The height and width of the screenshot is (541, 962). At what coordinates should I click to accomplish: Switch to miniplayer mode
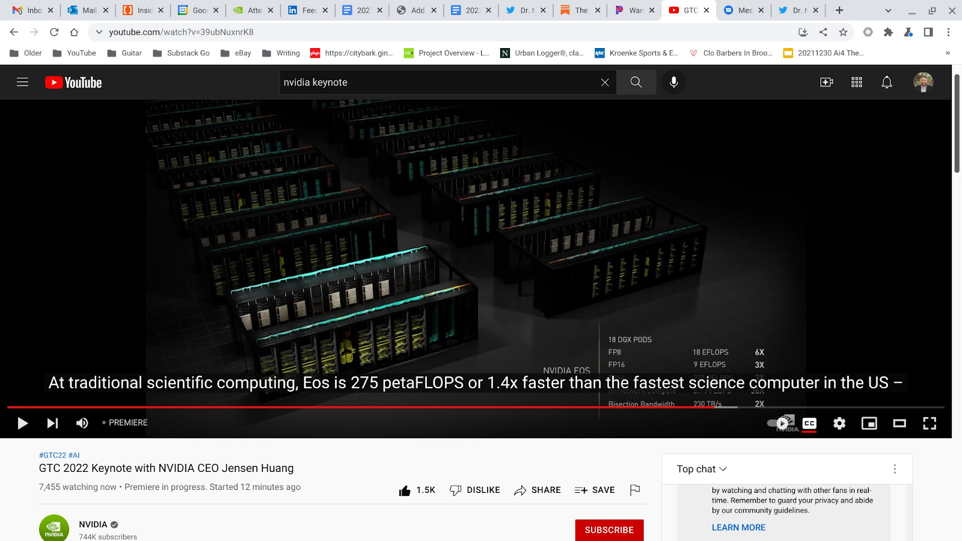(x=869, y=423)
